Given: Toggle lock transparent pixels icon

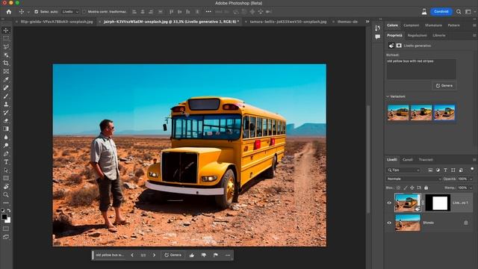Looking at the screenshot, I should point(398,188).
